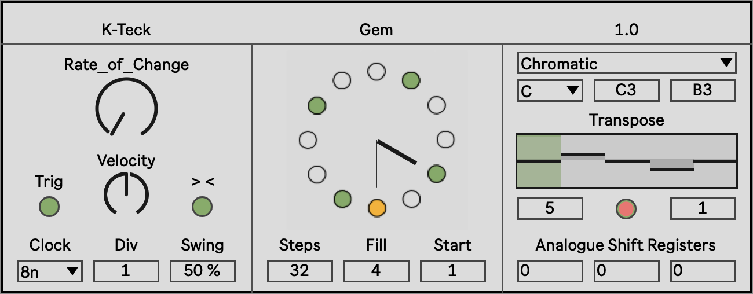This screenshot has height=294, width=753.
Task: Click the Fill value box showing 4
Action: (376, 271)
